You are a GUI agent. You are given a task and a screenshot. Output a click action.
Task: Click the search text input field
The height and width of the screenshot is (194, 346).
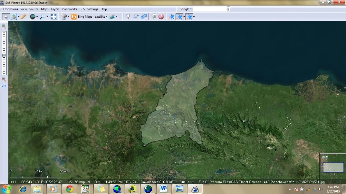(210, 9)
